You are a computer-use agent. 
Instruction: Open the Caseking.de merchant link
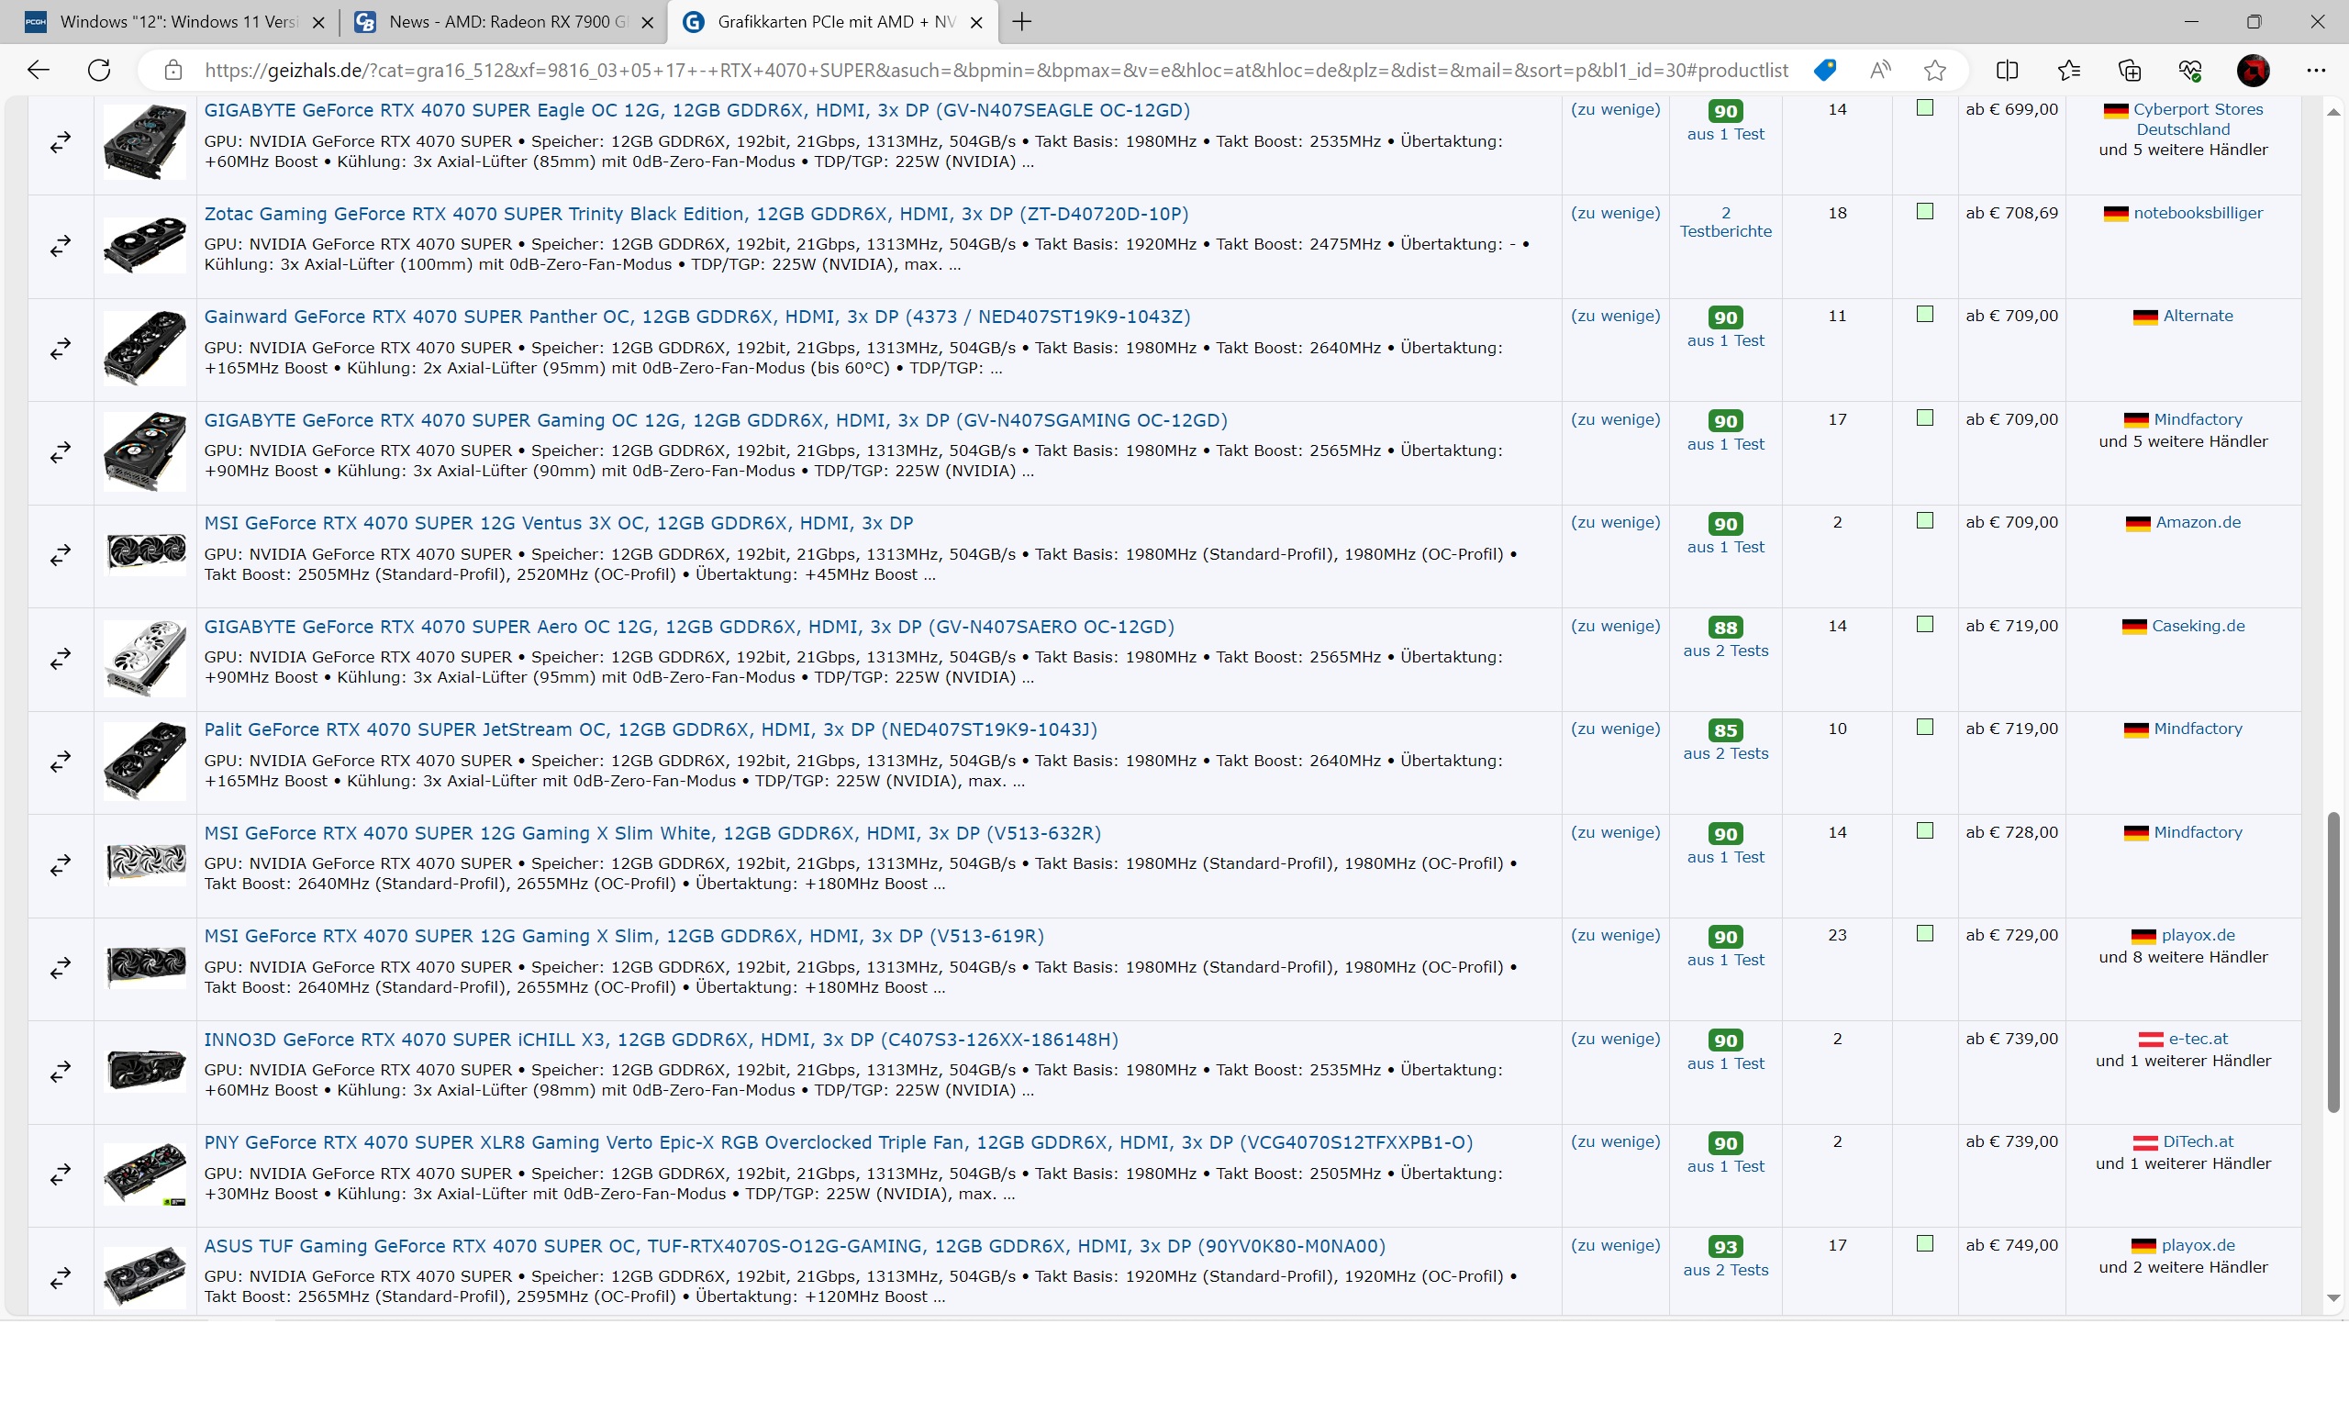[x=2198, y=627]
